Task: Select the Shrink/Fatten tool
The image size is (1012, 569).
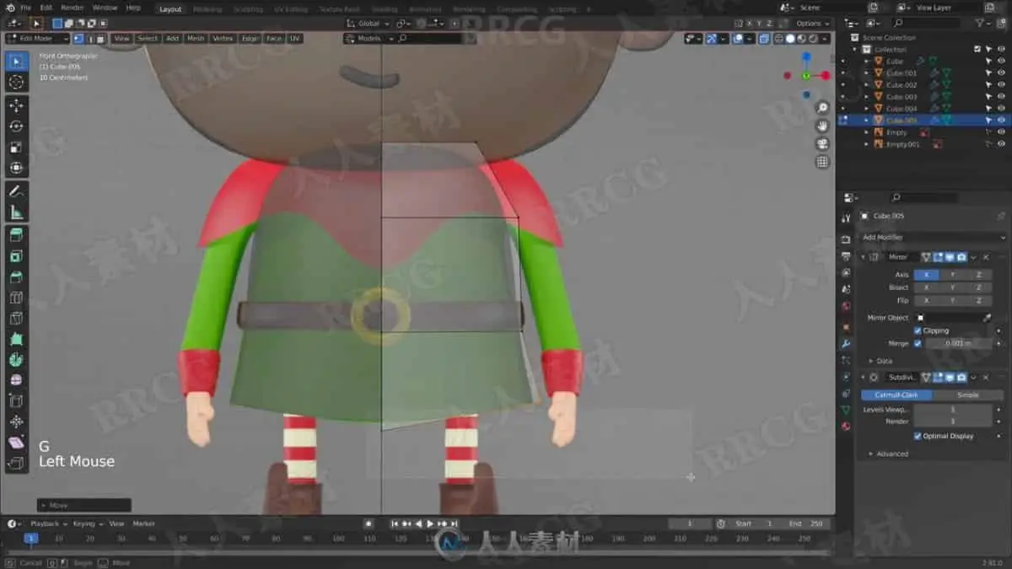Action: [x=16, y=421]
